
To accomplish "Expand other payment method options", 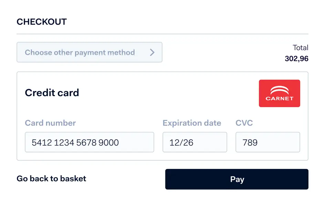I will (90, 52).
